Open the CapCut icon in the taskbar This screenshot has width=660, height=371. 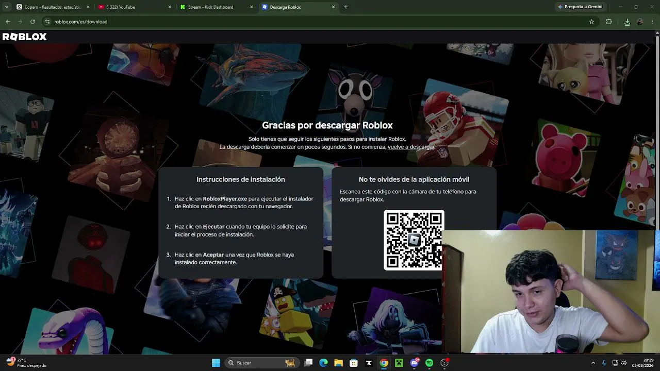point(369,363)
